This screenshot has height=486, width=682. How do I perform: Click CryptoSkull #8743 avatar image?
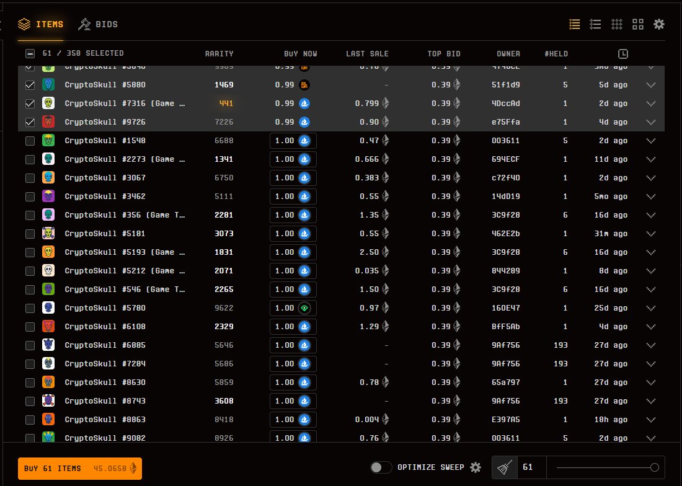coord(48,401)
